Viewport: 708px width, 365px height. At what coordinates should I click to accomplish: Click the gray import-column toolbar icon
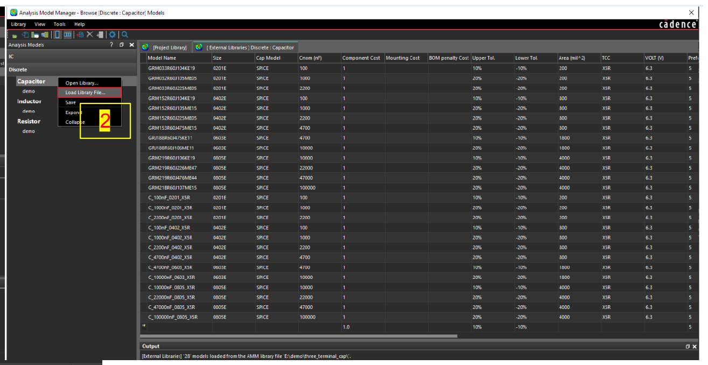[100, 35]
